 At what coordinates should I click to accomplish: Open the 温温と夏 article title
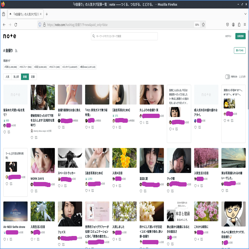(144, 178)
